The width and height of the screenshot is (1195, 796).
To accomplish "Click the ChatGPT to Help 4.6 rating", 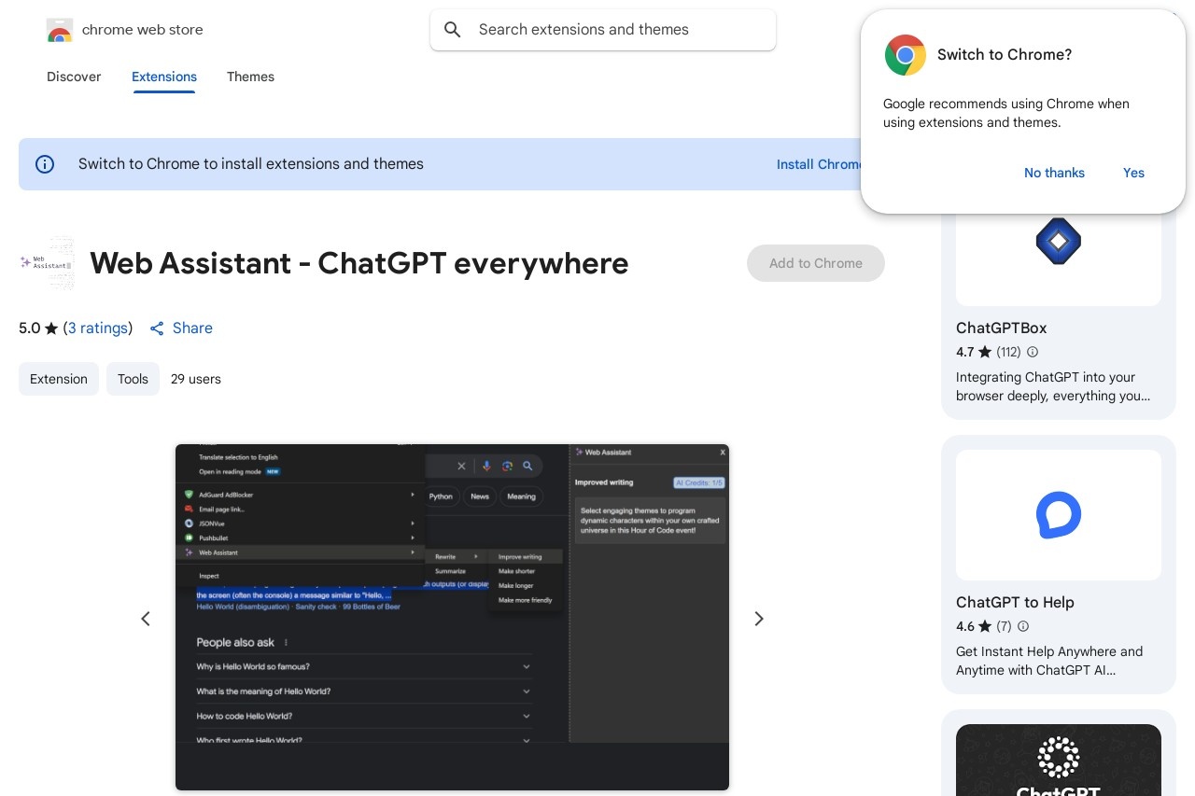I will click(x=965, y=626).
